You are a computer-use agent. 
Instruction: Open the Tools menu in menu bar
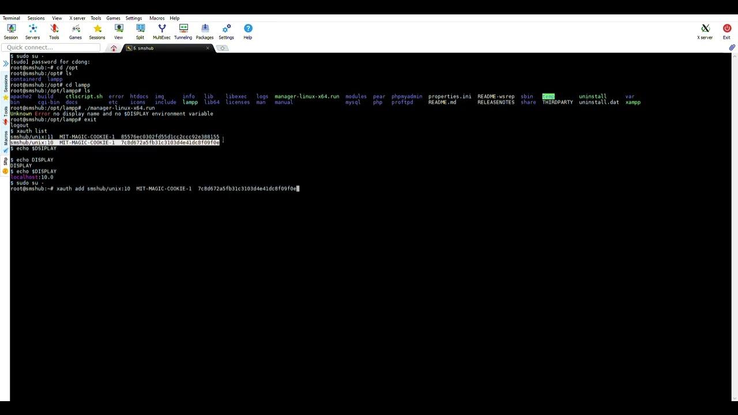(x=96, y=18)
